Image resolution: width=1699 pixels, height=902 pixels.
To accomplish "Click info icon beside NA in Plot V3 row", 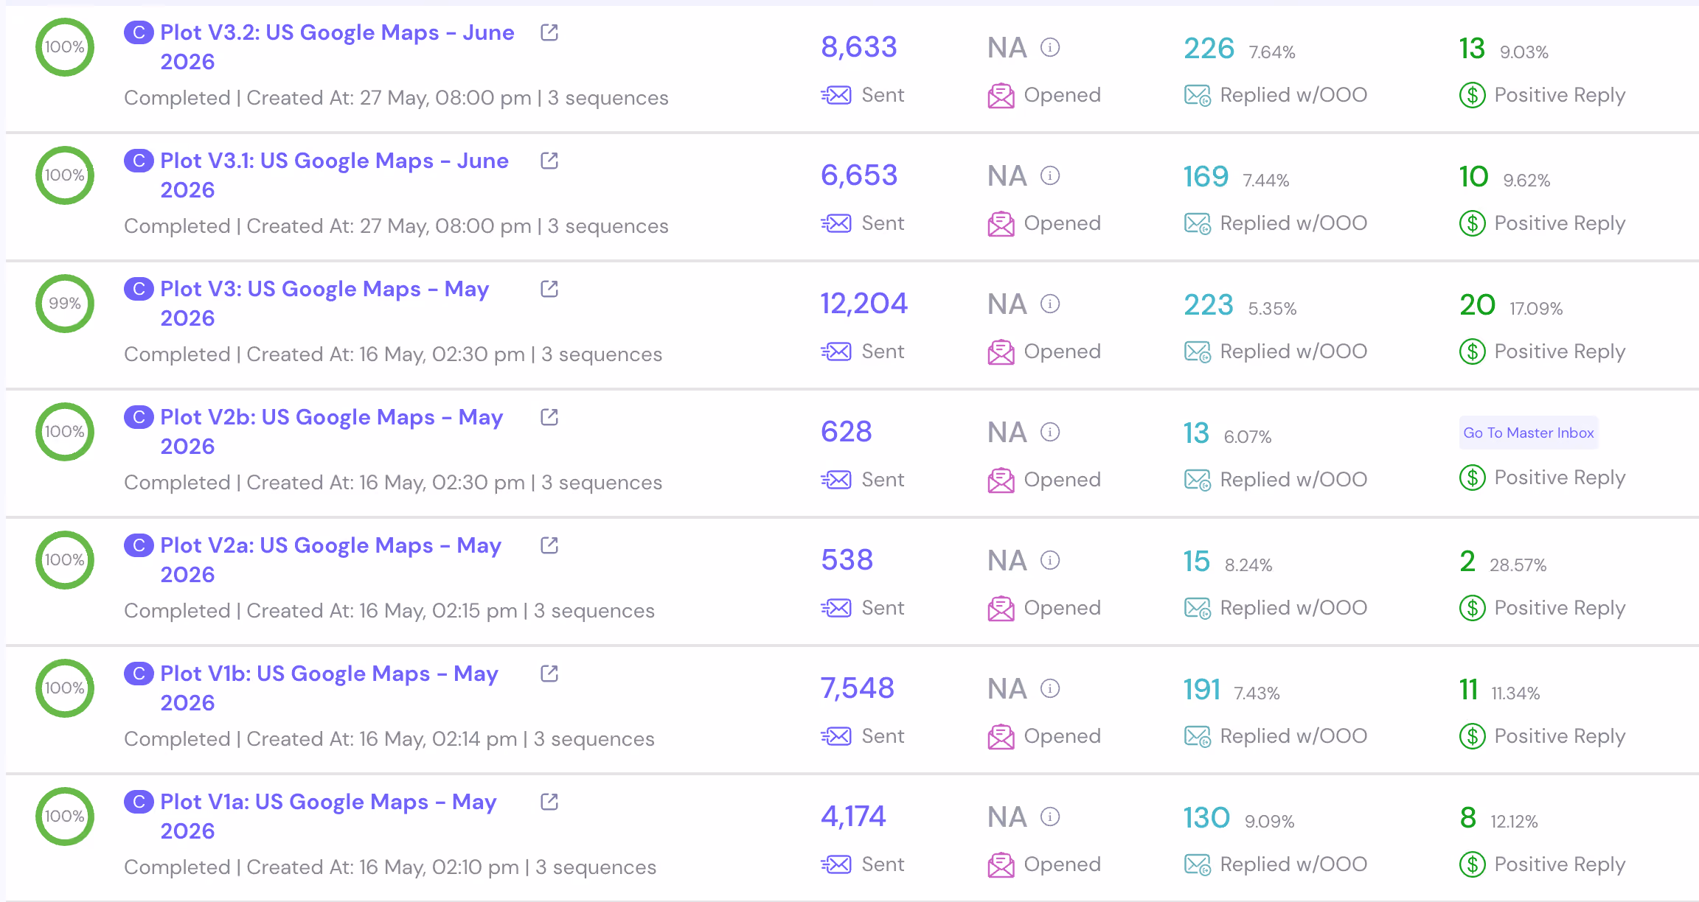I will (1050, 304).
